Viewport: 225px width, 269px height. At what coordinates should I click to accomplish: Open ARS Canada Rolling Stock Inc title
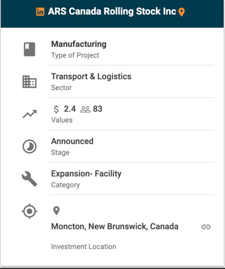(x=112, y=11)
